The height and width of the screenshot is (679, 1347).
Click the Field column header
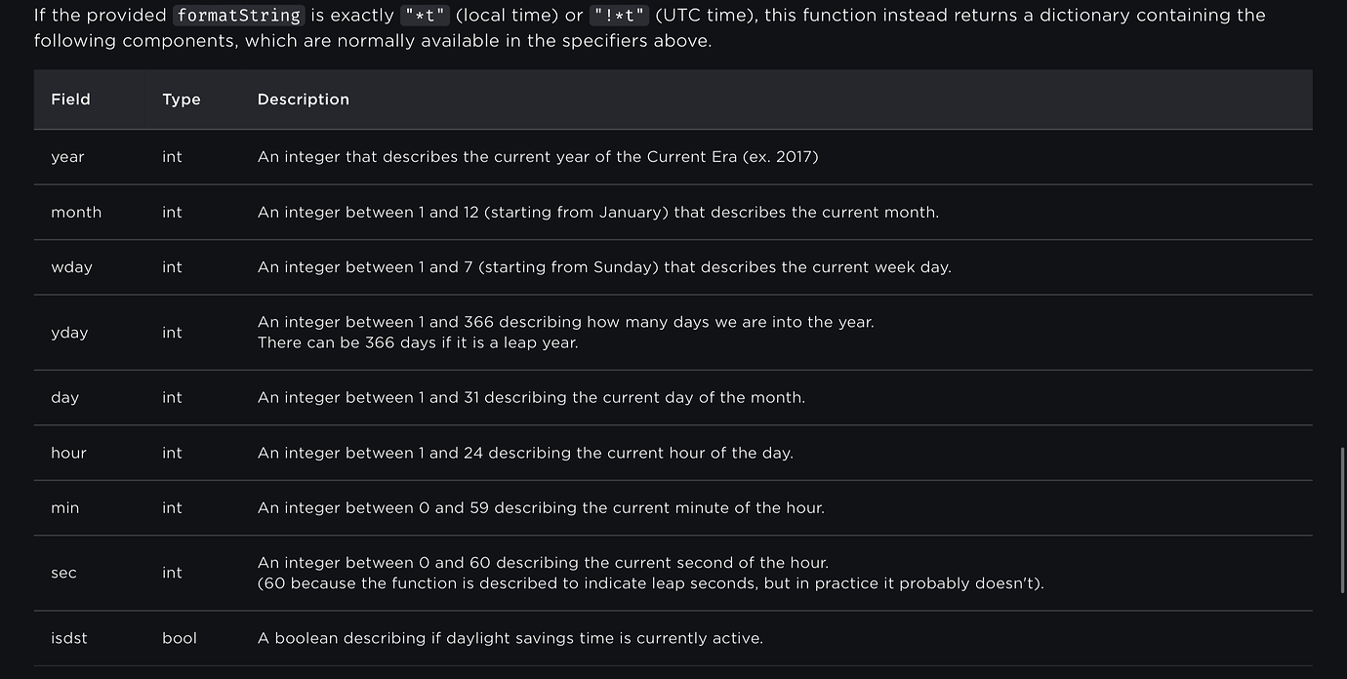[x=70, y=100]
